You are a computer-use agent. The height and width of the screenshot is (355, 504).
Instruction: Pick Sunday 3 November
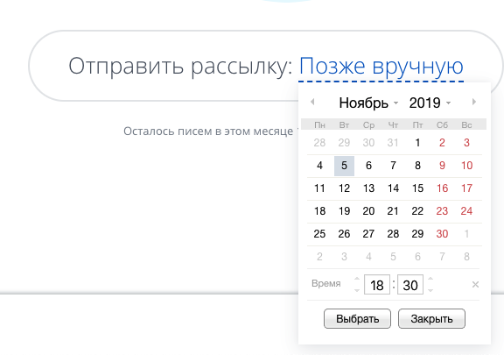click(x=466, y=143)
